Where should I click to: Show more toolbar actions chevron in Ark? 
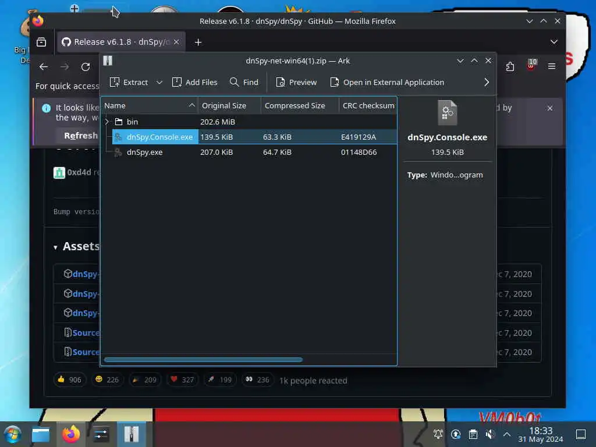tap(487, 82)
